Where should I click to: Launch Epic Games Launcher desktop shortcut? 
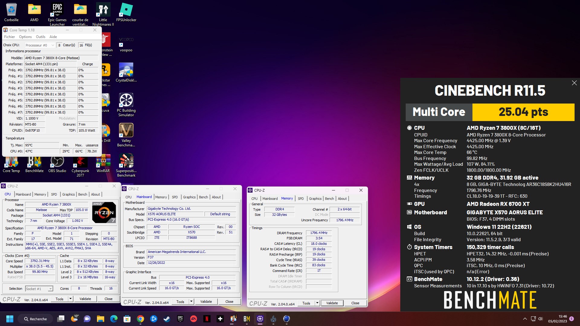click(57, 14)
